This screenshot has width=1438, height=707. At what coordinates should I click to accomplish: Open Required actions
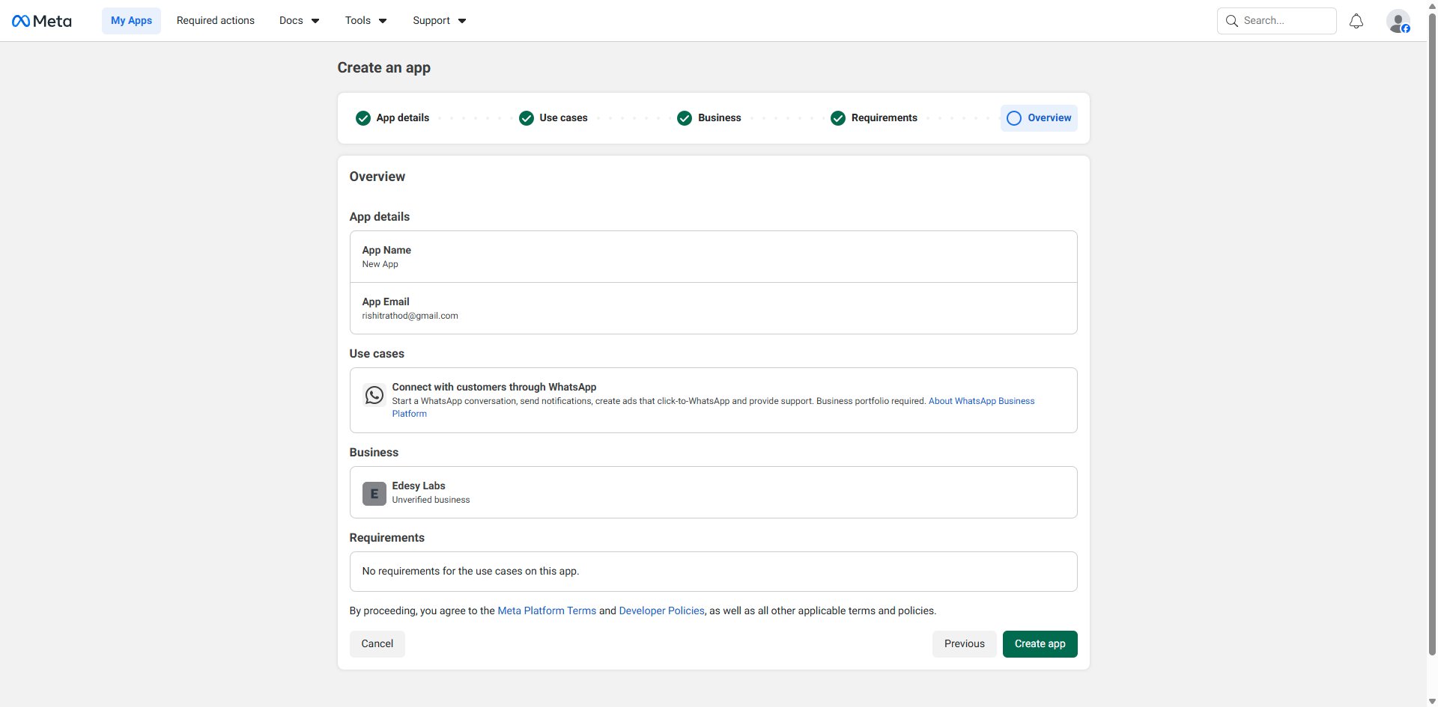pos(216,21)
